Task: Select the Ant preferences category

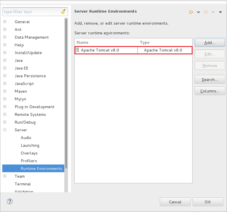Action: (x=18, y=29)
